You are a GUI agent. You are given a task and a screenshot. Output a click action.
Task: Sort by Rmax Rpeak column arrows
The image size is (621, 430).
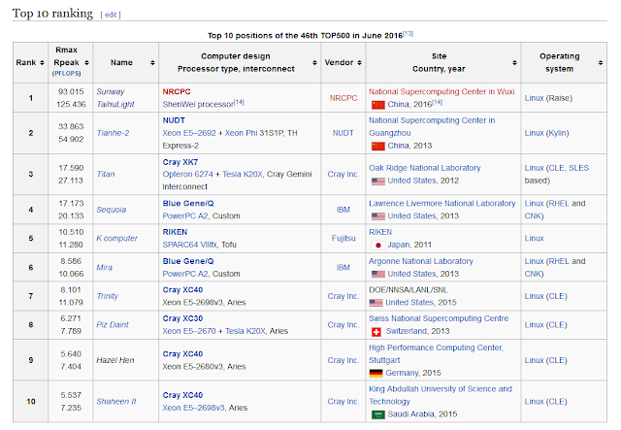(86, 63)
